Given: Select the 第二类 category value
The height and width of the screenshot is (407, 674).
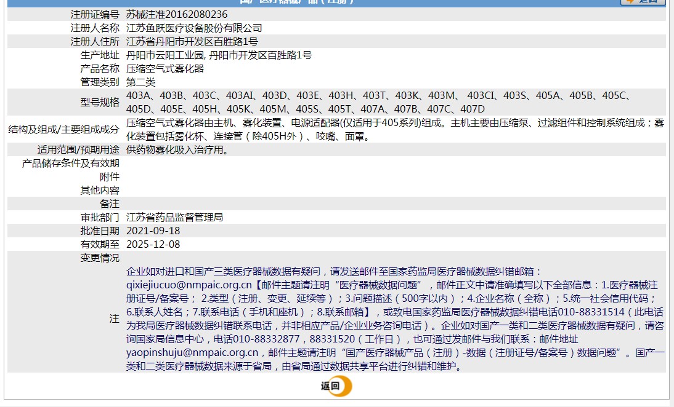Looking at the screenshot, I should (x=140, y=82).
